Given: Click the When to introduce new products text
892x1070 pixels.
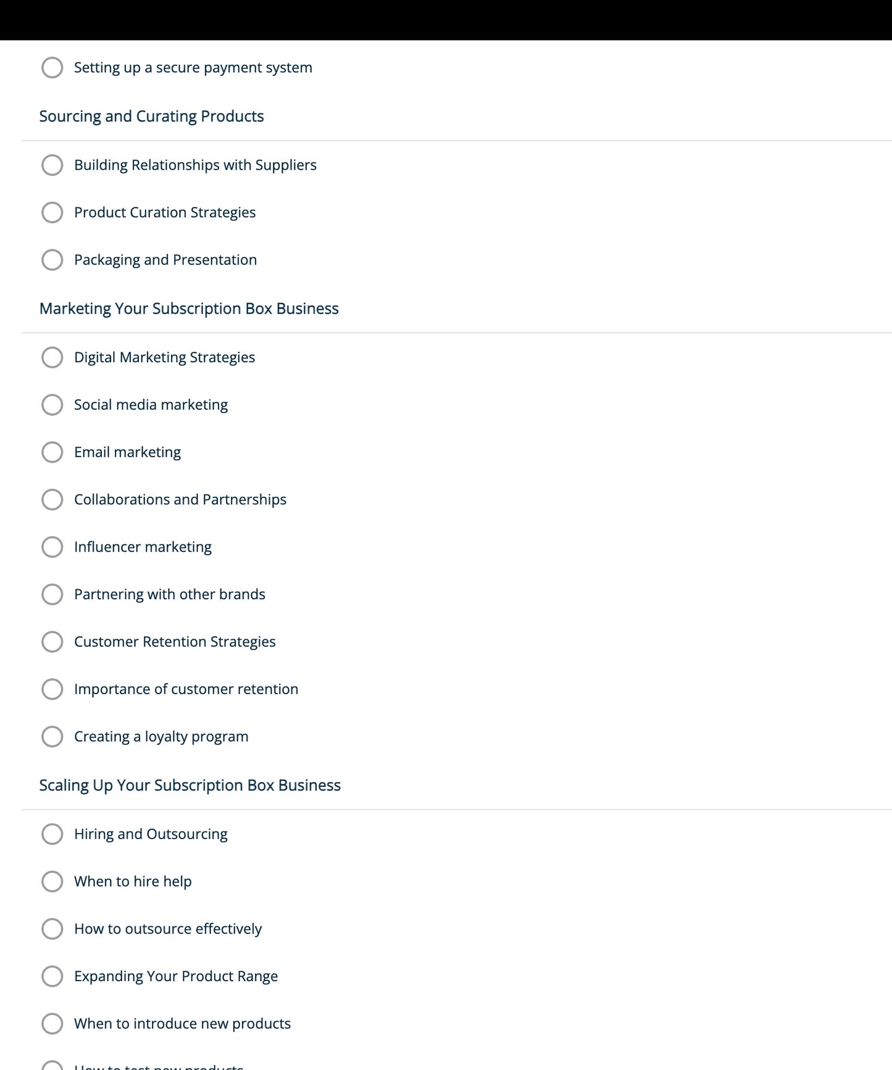Looking at the screenshot, I should 182,1024.
